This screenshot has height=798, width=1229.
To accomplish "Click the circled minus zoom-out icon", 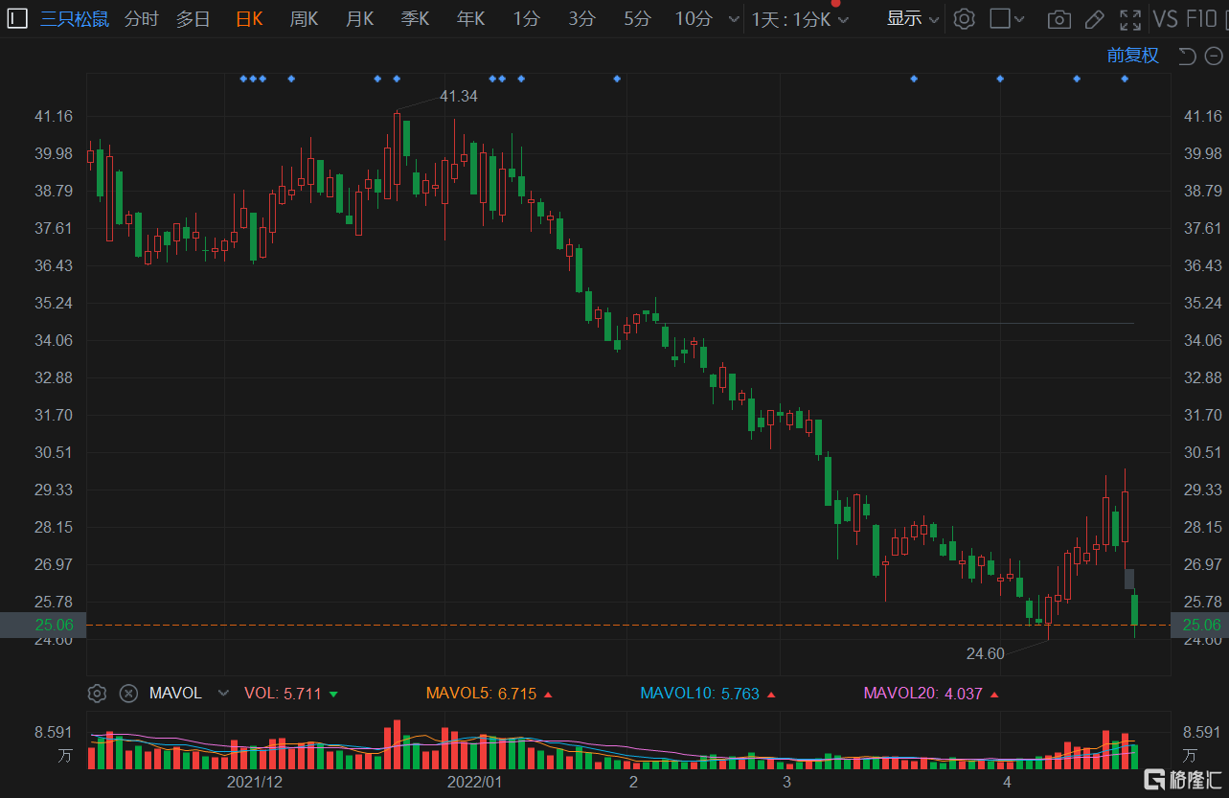I will (x=1212, y=56).
